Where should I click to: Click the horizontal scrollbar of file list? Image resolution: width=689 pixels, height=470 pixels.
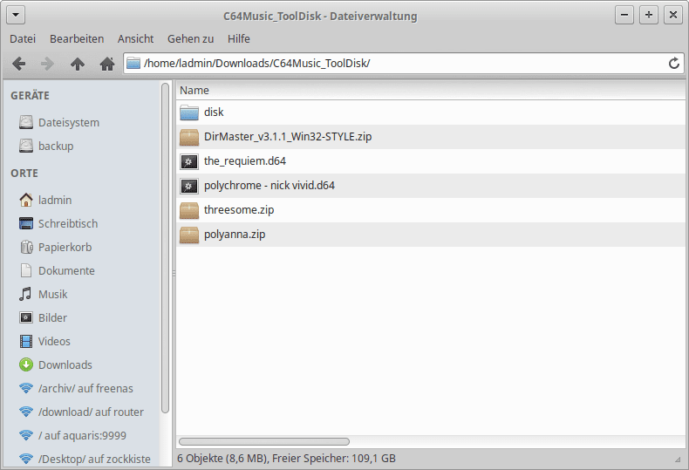[x=264, y=441]
